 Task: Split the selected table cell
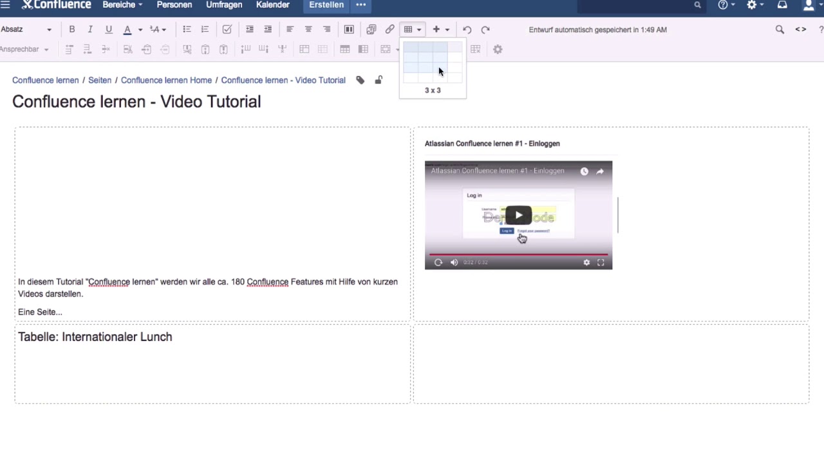(323, 50)
